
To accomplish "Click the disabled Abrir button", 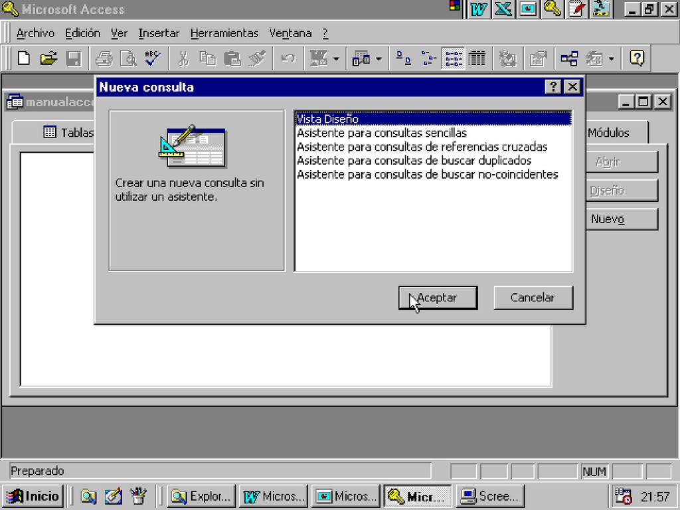I will [x=622, y=162].
